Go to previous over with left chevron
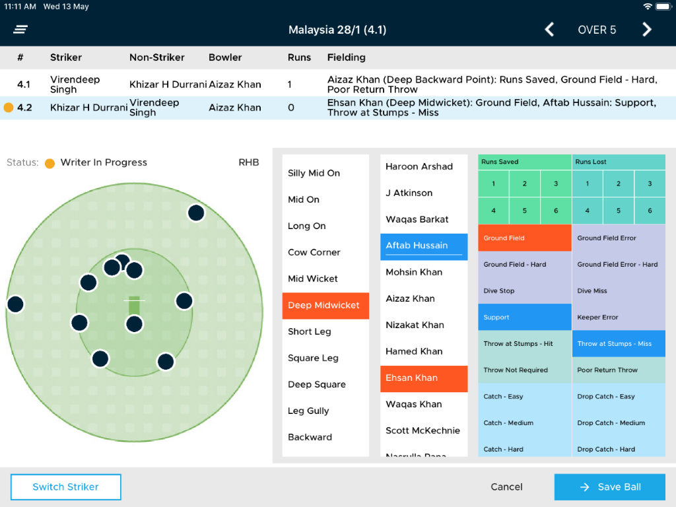The width and height of the screenshot is (676, 507). coord(549,30)
